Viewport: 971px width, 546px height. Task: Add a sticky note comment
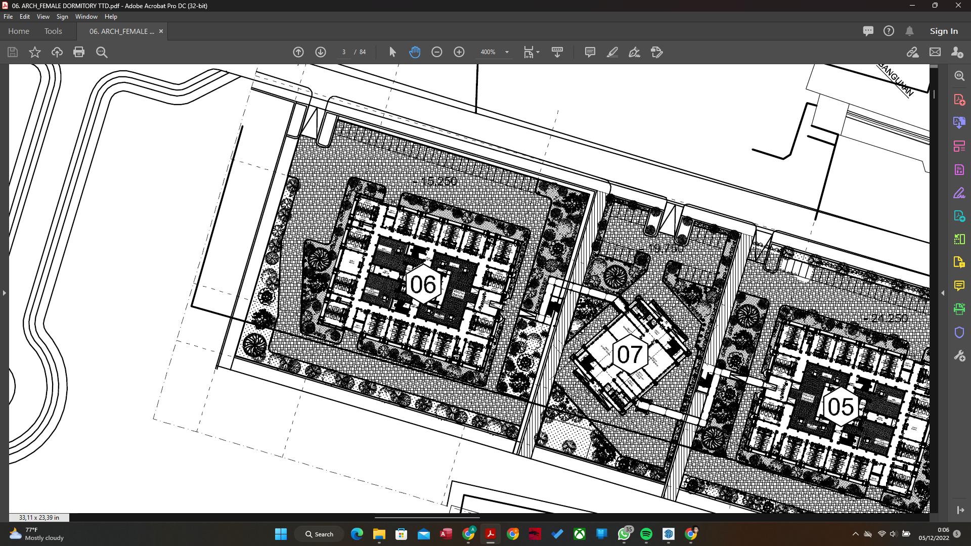pyautogui.click(x=590, y=52)
